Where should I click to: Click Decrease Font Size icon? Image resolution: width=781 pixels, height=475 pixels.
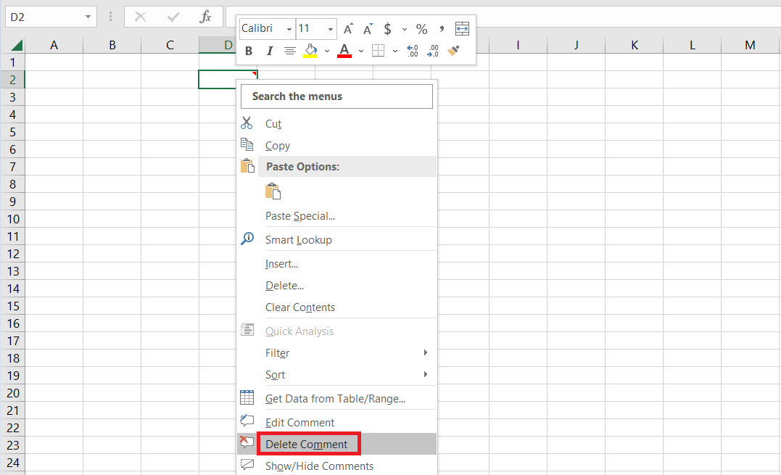tap(368, 29)
